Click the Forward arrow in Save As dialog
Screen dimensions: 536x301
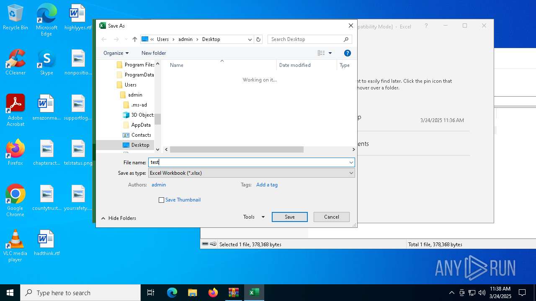click(116, 39)
